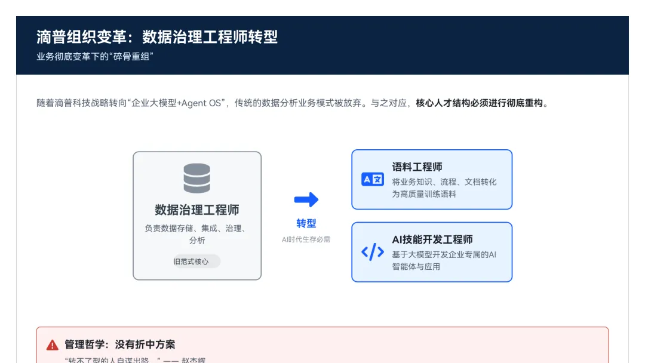This screenshot has height=363, width=645.
Task: Click the 旧范式核心 pill badge
Action: (x=196, y=262)
